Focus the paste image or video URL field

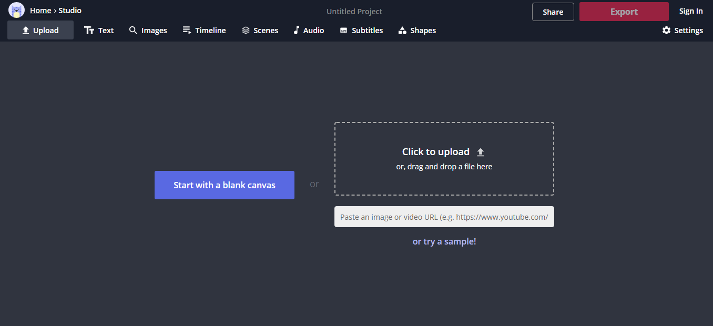point(444,217)
